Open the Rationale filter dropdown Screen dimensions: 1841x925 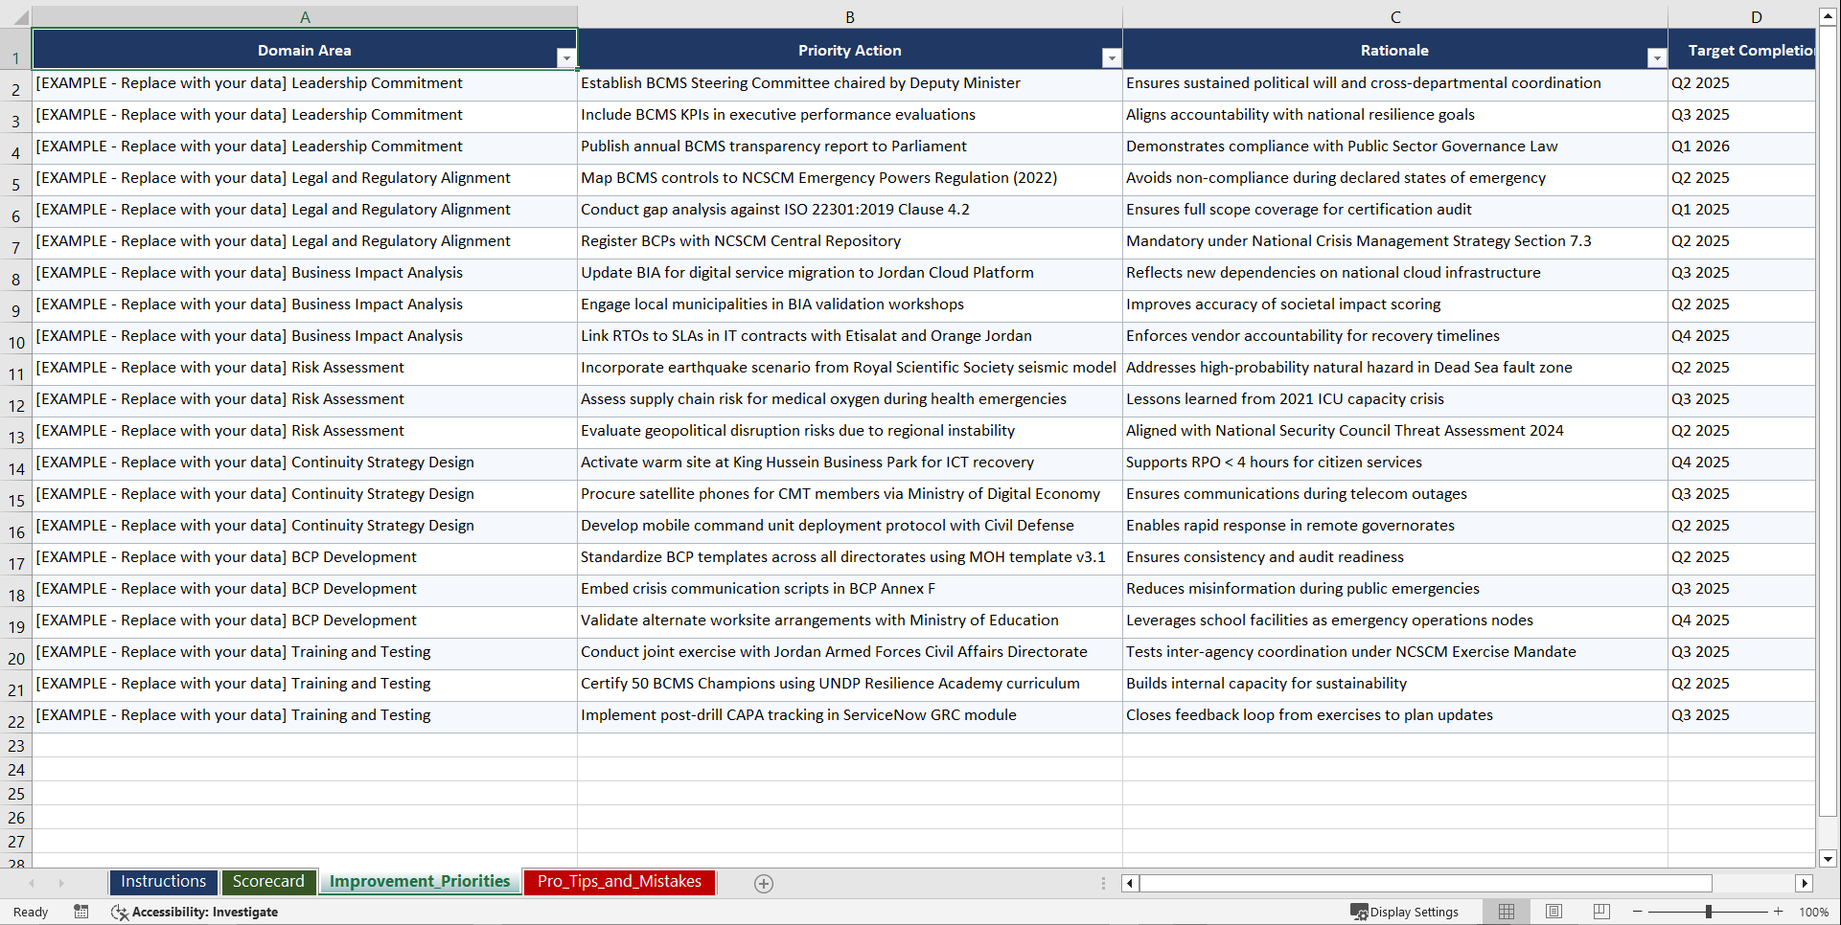click(1657, 57)
